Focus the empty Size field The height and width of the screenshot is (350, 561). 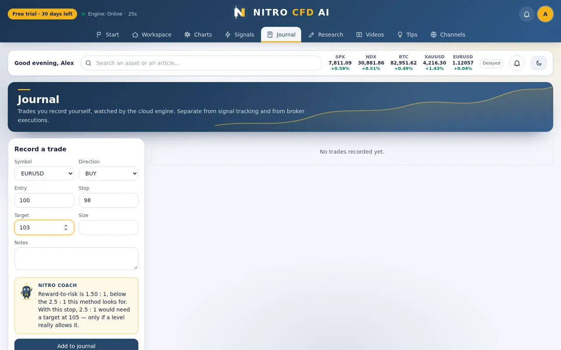coord(108,227)
